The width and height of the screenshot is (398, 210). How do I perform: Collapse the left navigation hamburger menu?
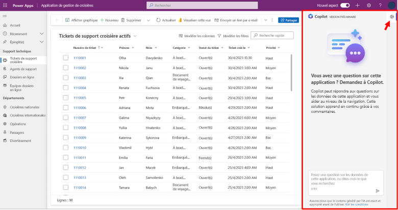click(5, 16)
